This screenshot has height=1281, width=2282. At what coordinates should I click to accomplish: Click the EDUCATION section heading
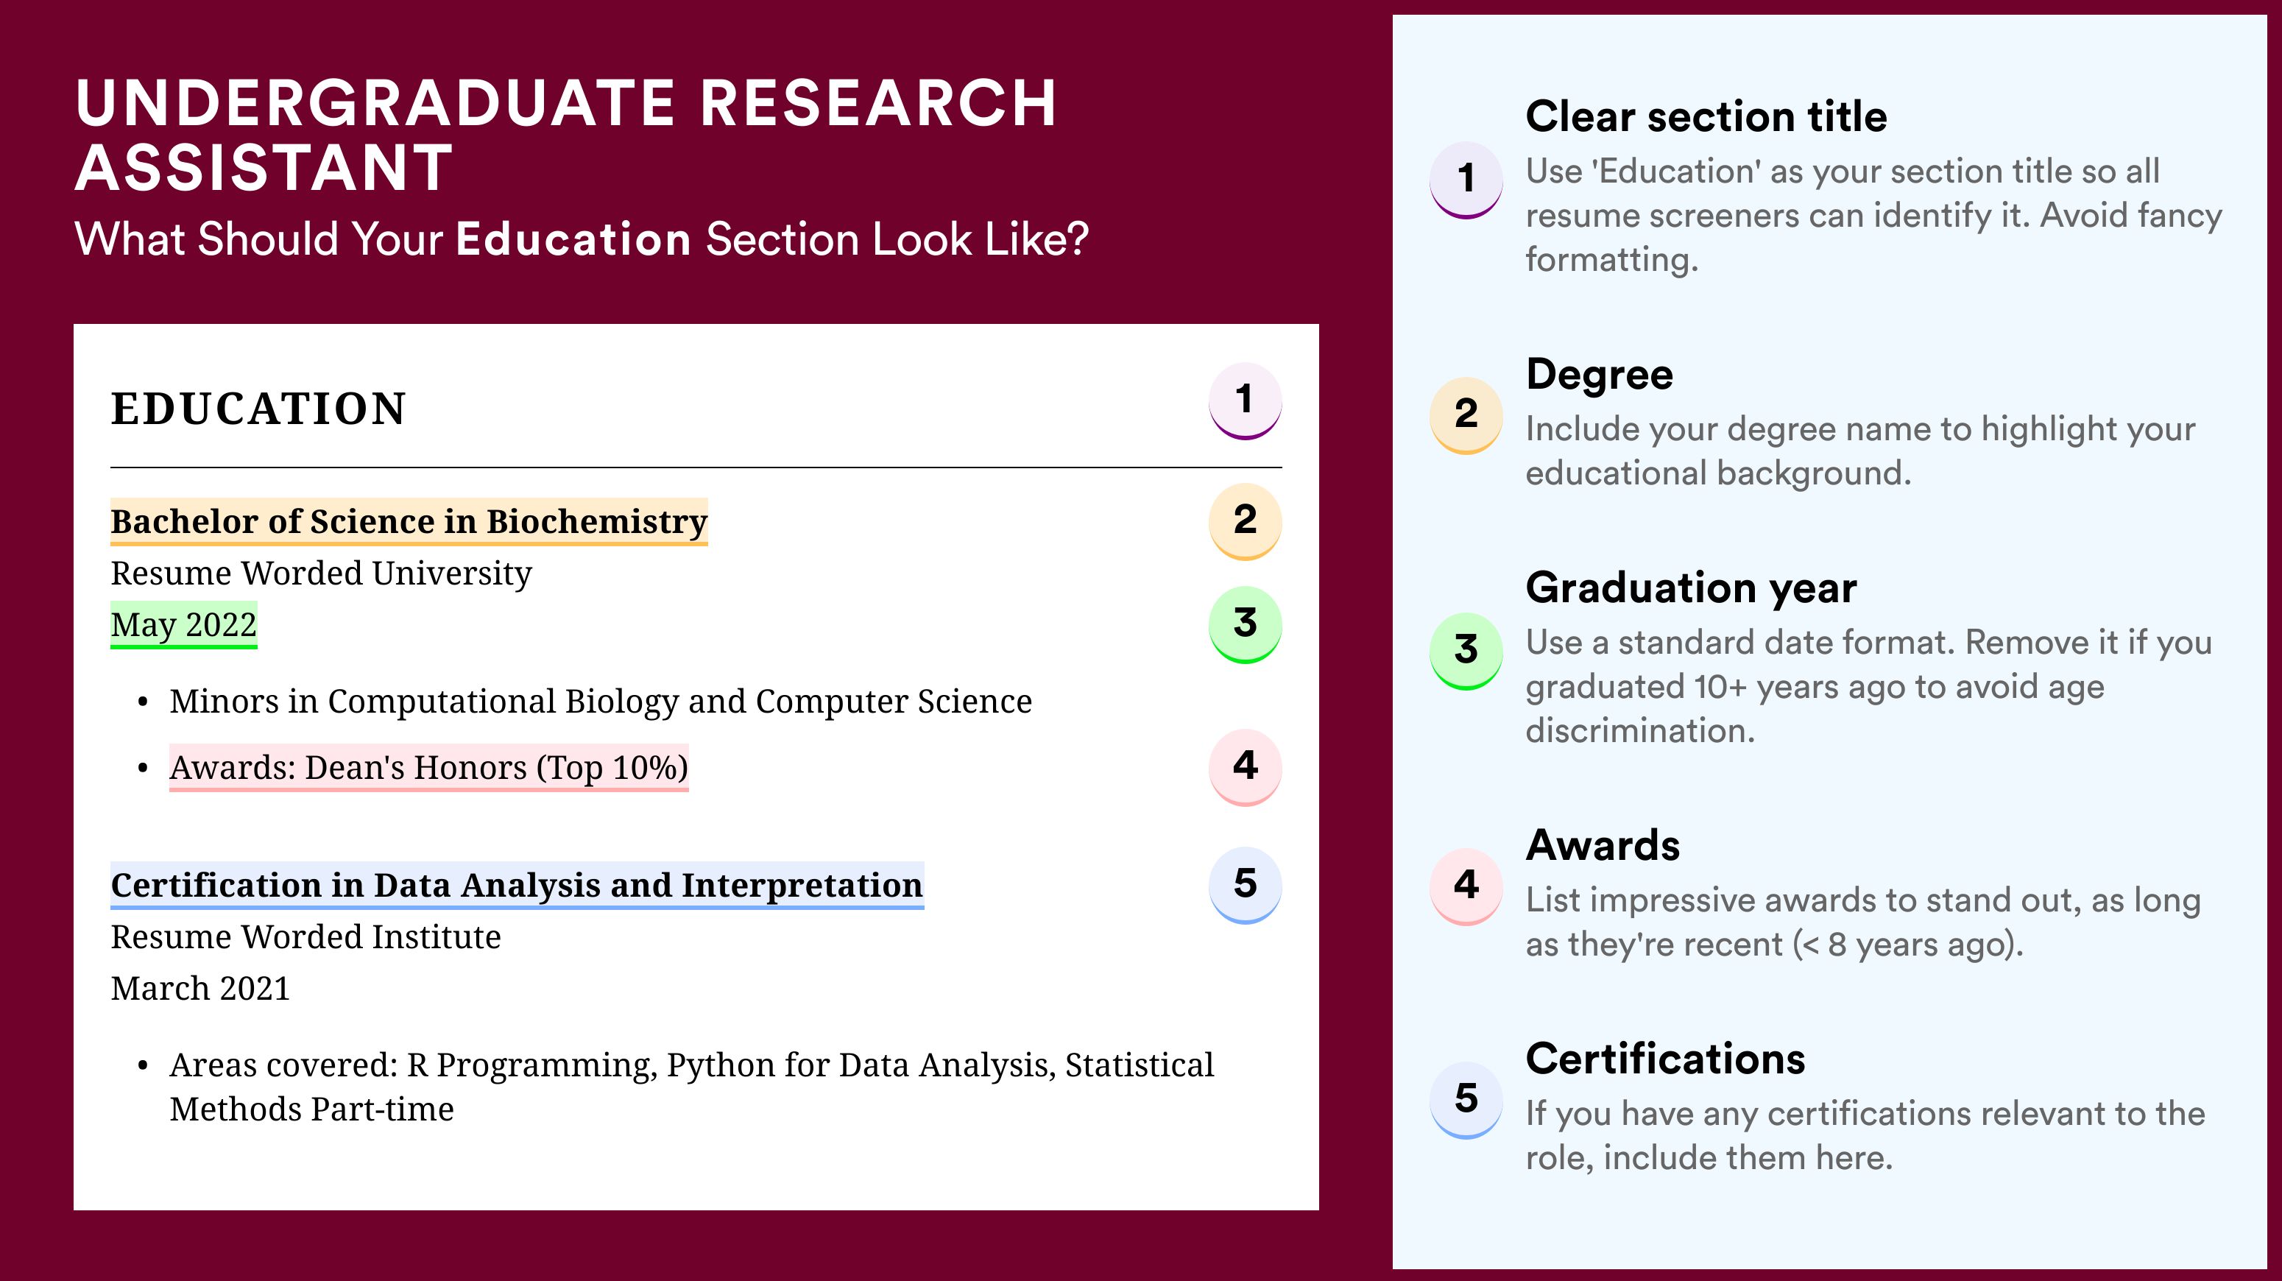click(258, 409)
